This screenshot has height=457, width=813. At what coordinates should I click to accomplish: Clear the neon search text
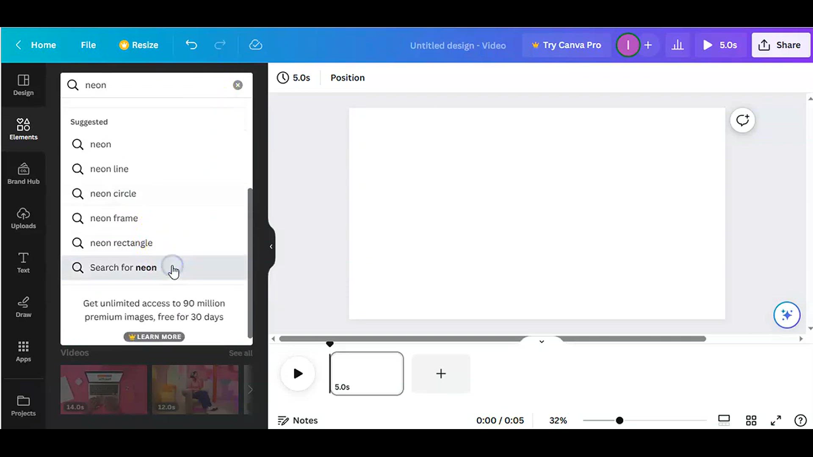click(x=238, y=85)
